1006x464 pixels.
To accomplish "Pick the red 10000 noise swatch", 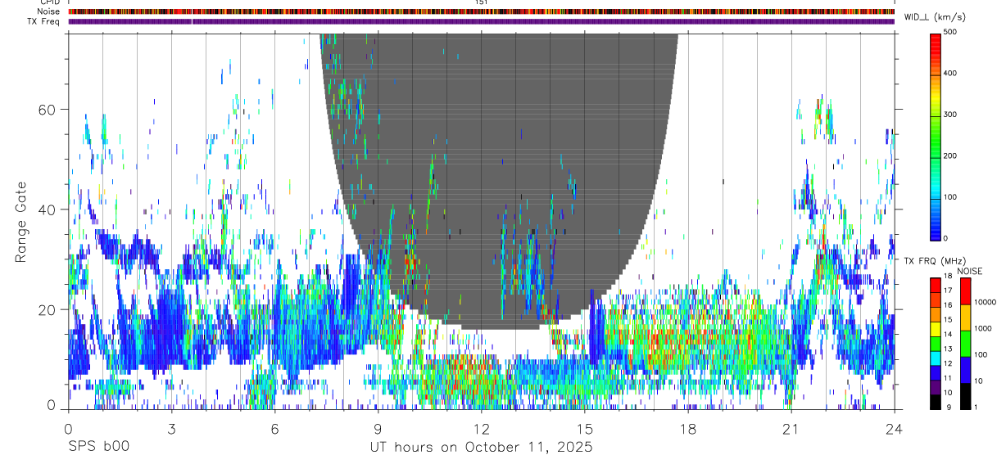I will tap(965, 291).
